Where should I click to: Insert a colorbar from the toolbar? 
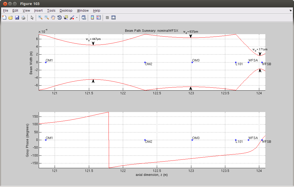(x=92, y=17)
